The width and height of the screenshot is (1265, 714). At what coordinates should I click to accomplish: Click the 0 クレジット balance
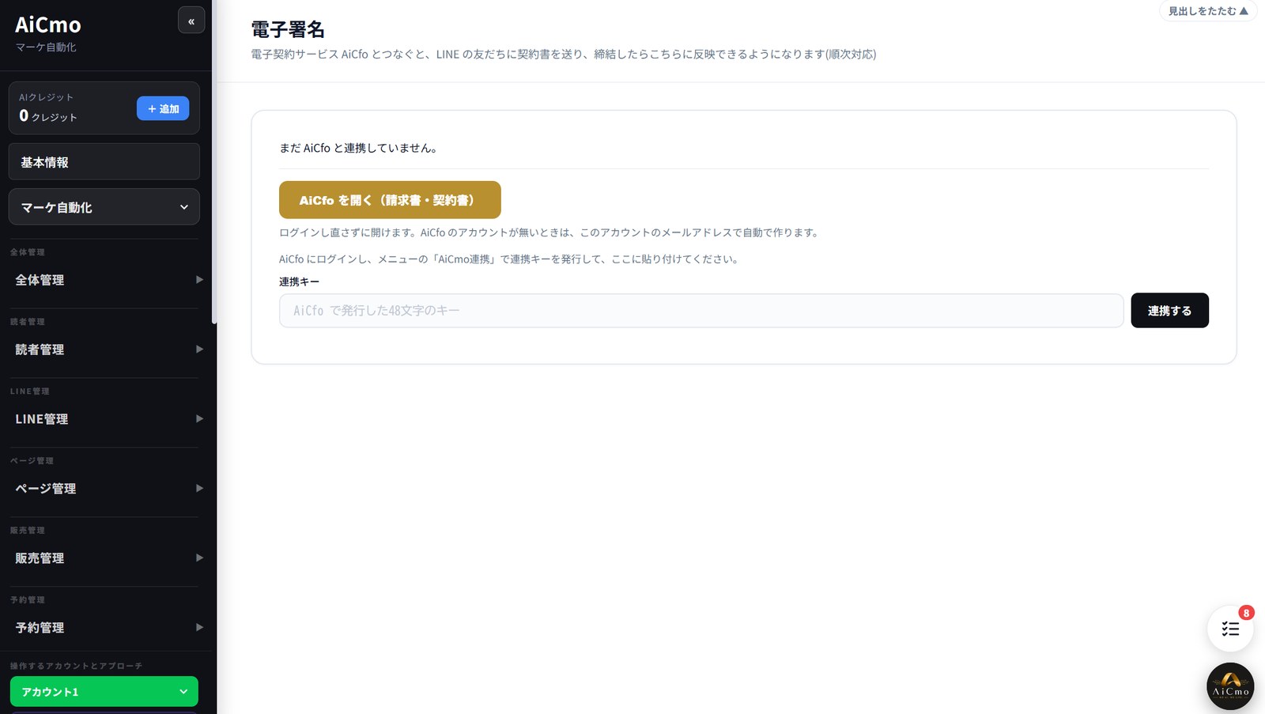(48, 116)
